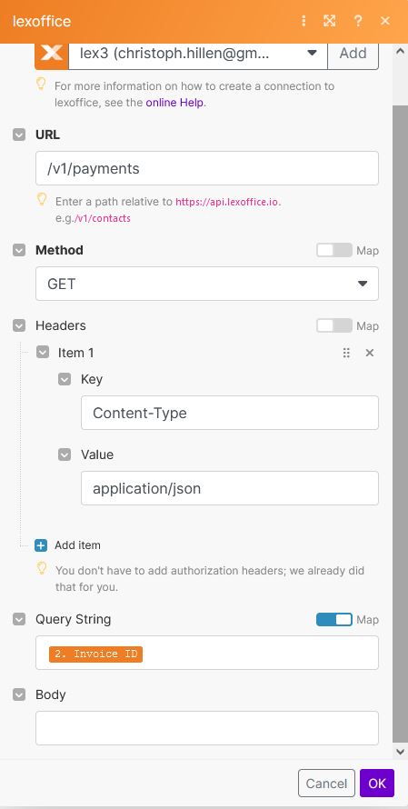
Task: Click the plus icon to add item
Action: coord(41,545)
